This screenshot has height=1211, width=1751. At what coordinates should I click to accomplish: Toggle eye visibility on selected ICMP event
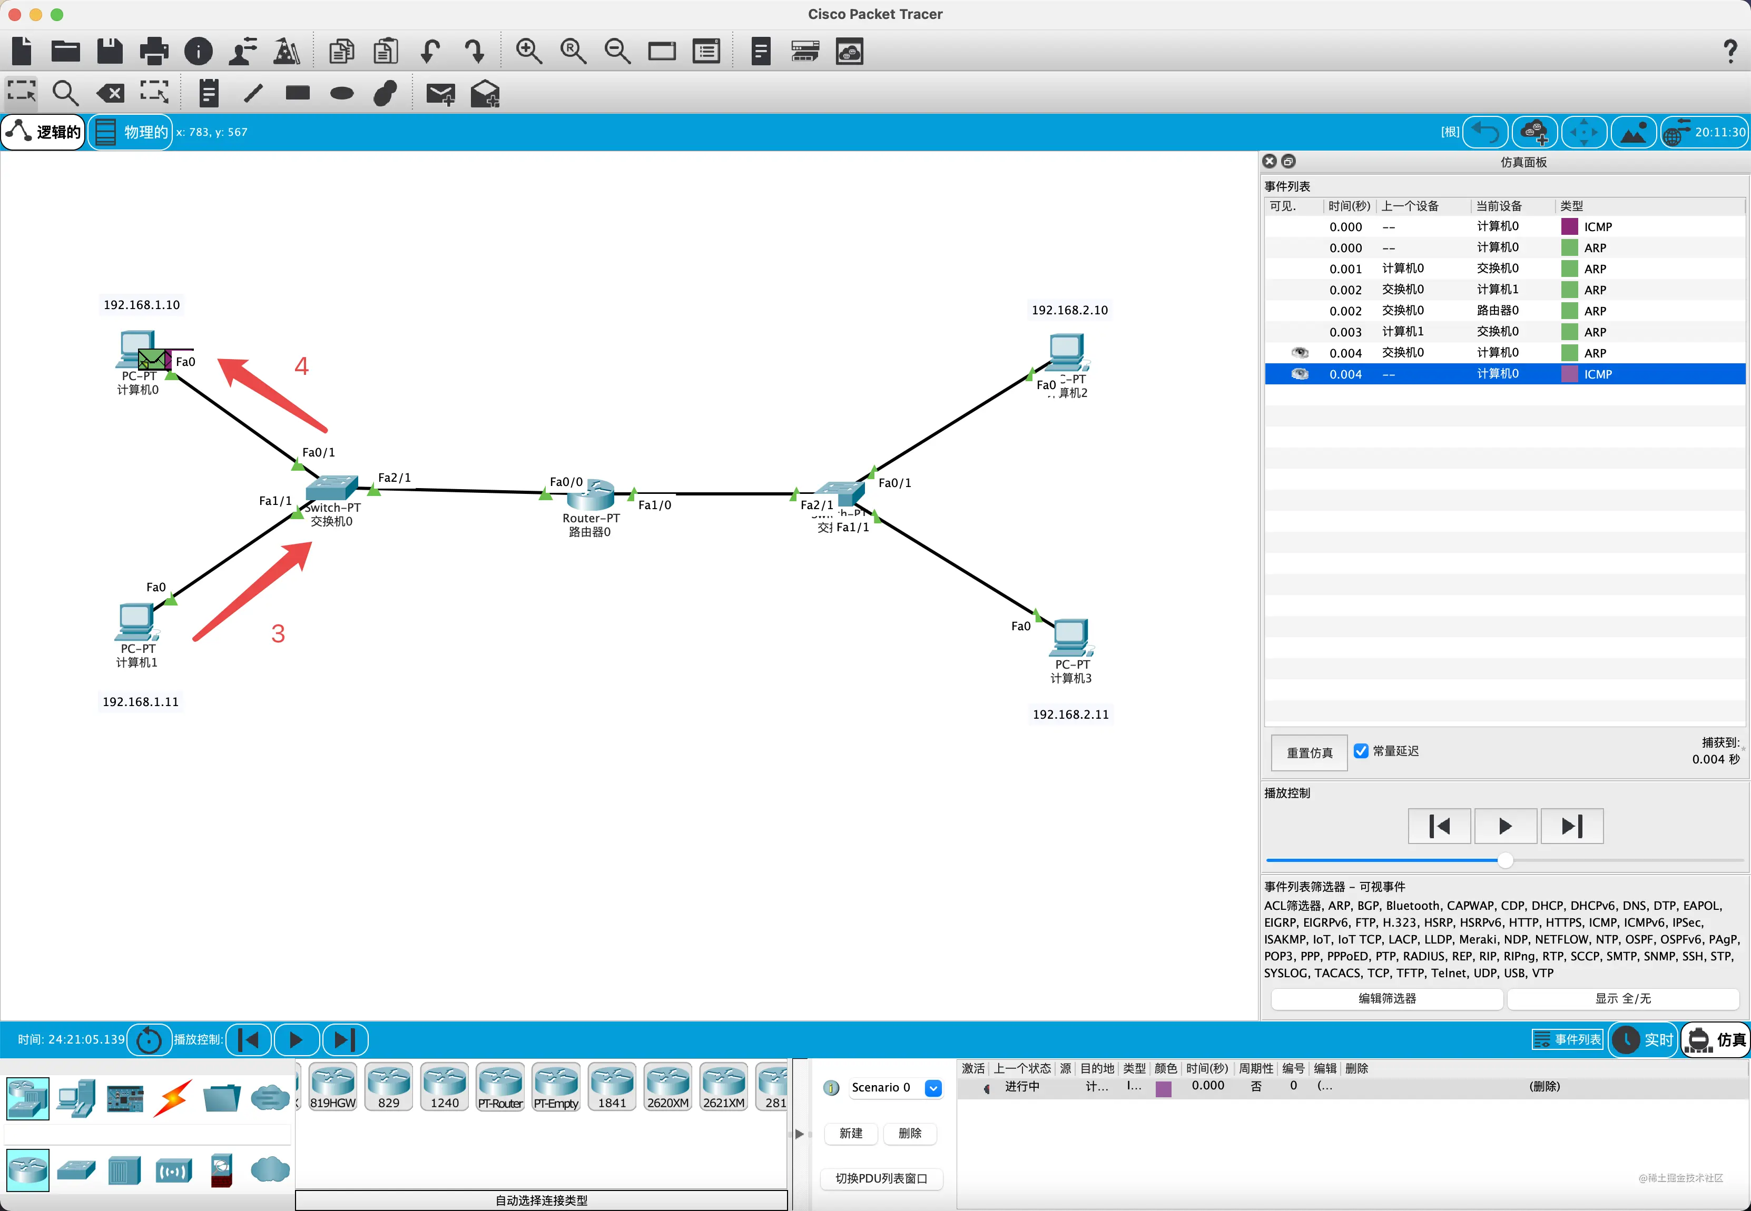pyautogui.click(x=1300, y=373)
